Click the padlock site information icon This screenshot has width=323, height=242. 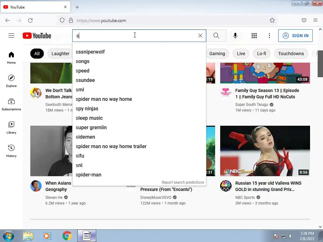click(x=71, y=20)
